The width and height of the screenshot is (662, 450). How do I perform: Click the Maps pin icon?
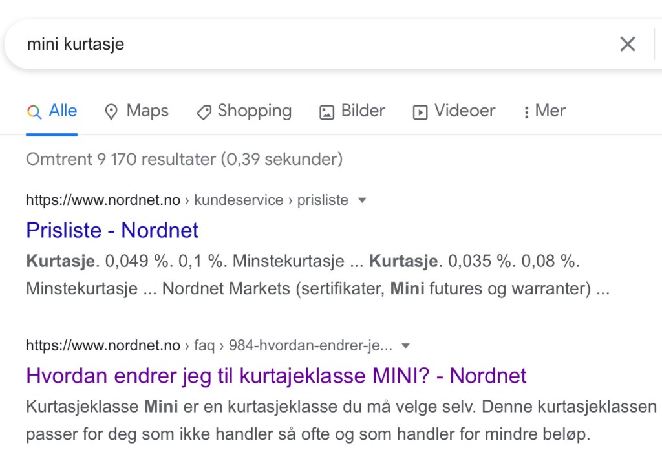pyautogui.click(x=111, y=112)
